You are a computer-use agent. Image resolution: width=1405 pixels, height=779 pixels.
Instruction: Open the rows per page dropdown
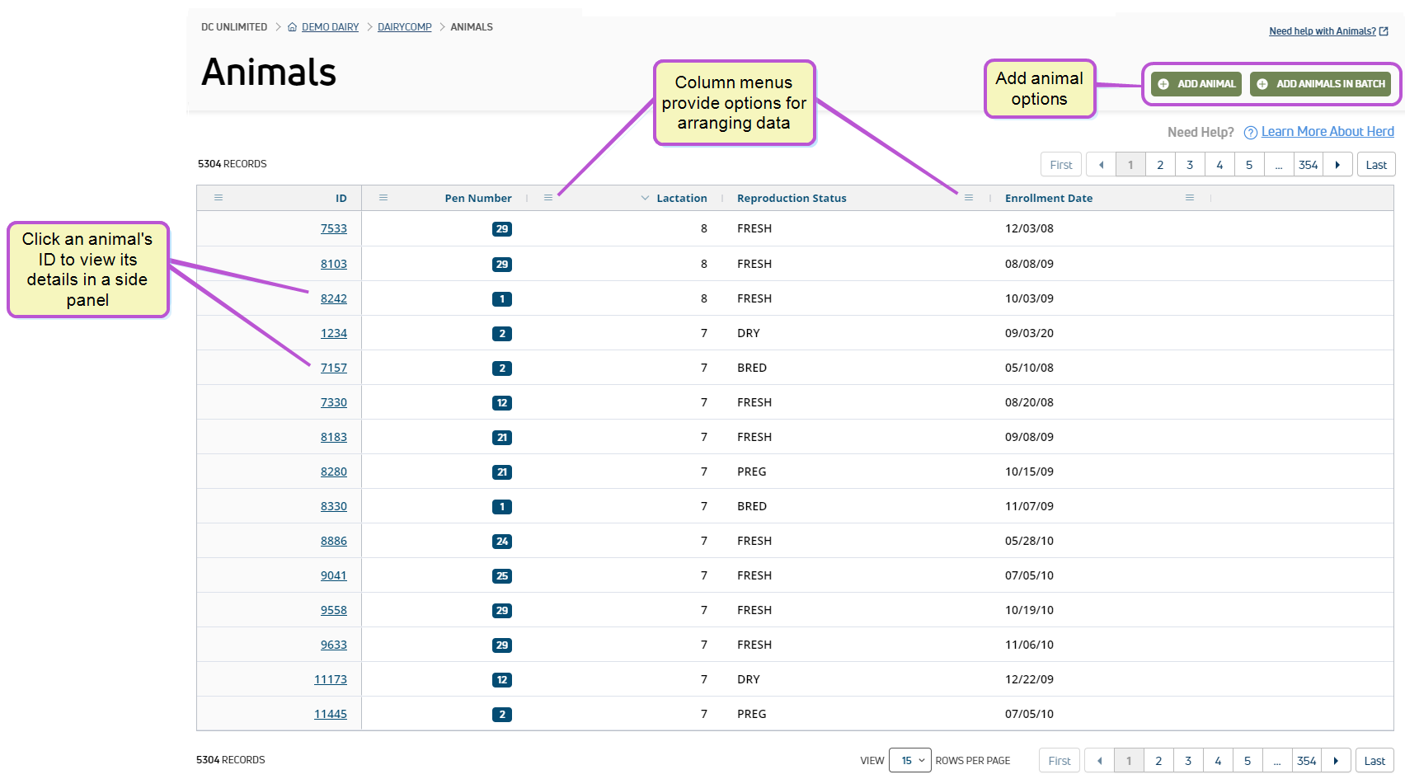[x=910, y=760]
